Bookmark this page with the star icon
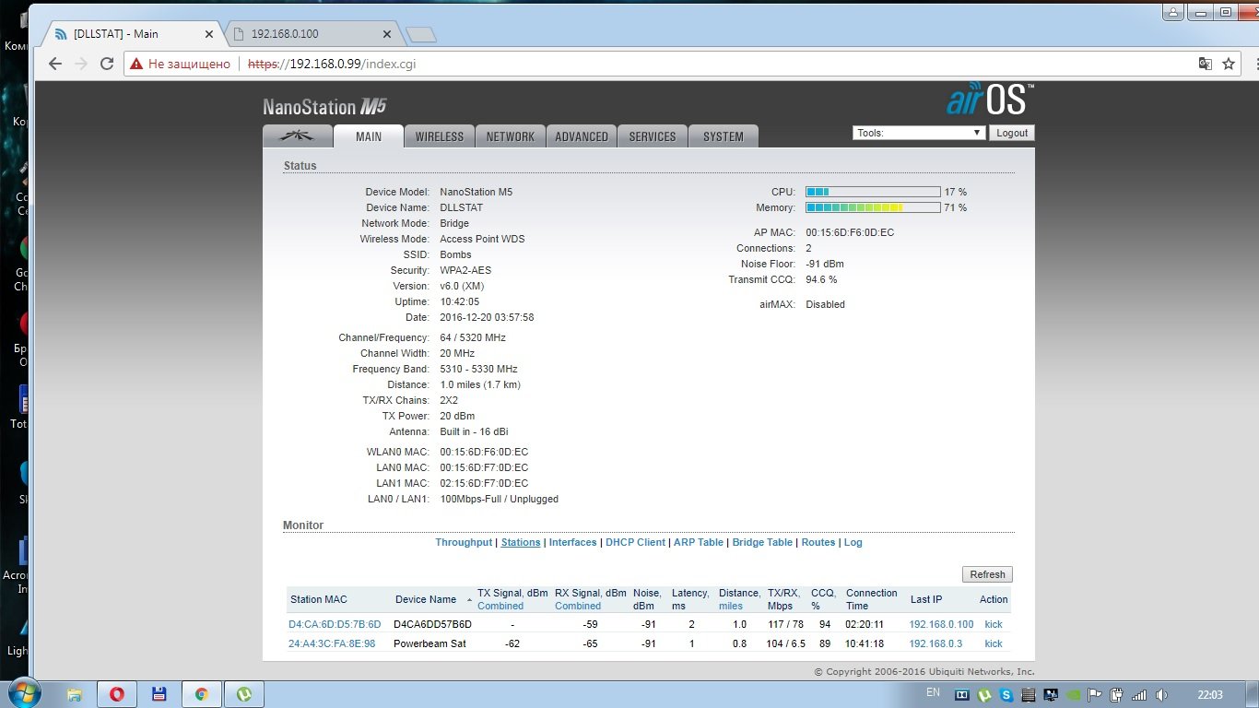The height and width of the screenshot is (708, 1259). (1228, 64)
